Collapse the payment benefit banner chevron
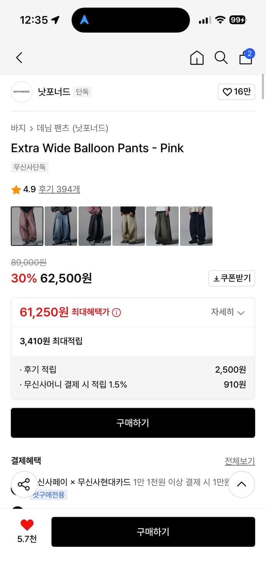Screen dimensions: 266x578 pos(242,484)
